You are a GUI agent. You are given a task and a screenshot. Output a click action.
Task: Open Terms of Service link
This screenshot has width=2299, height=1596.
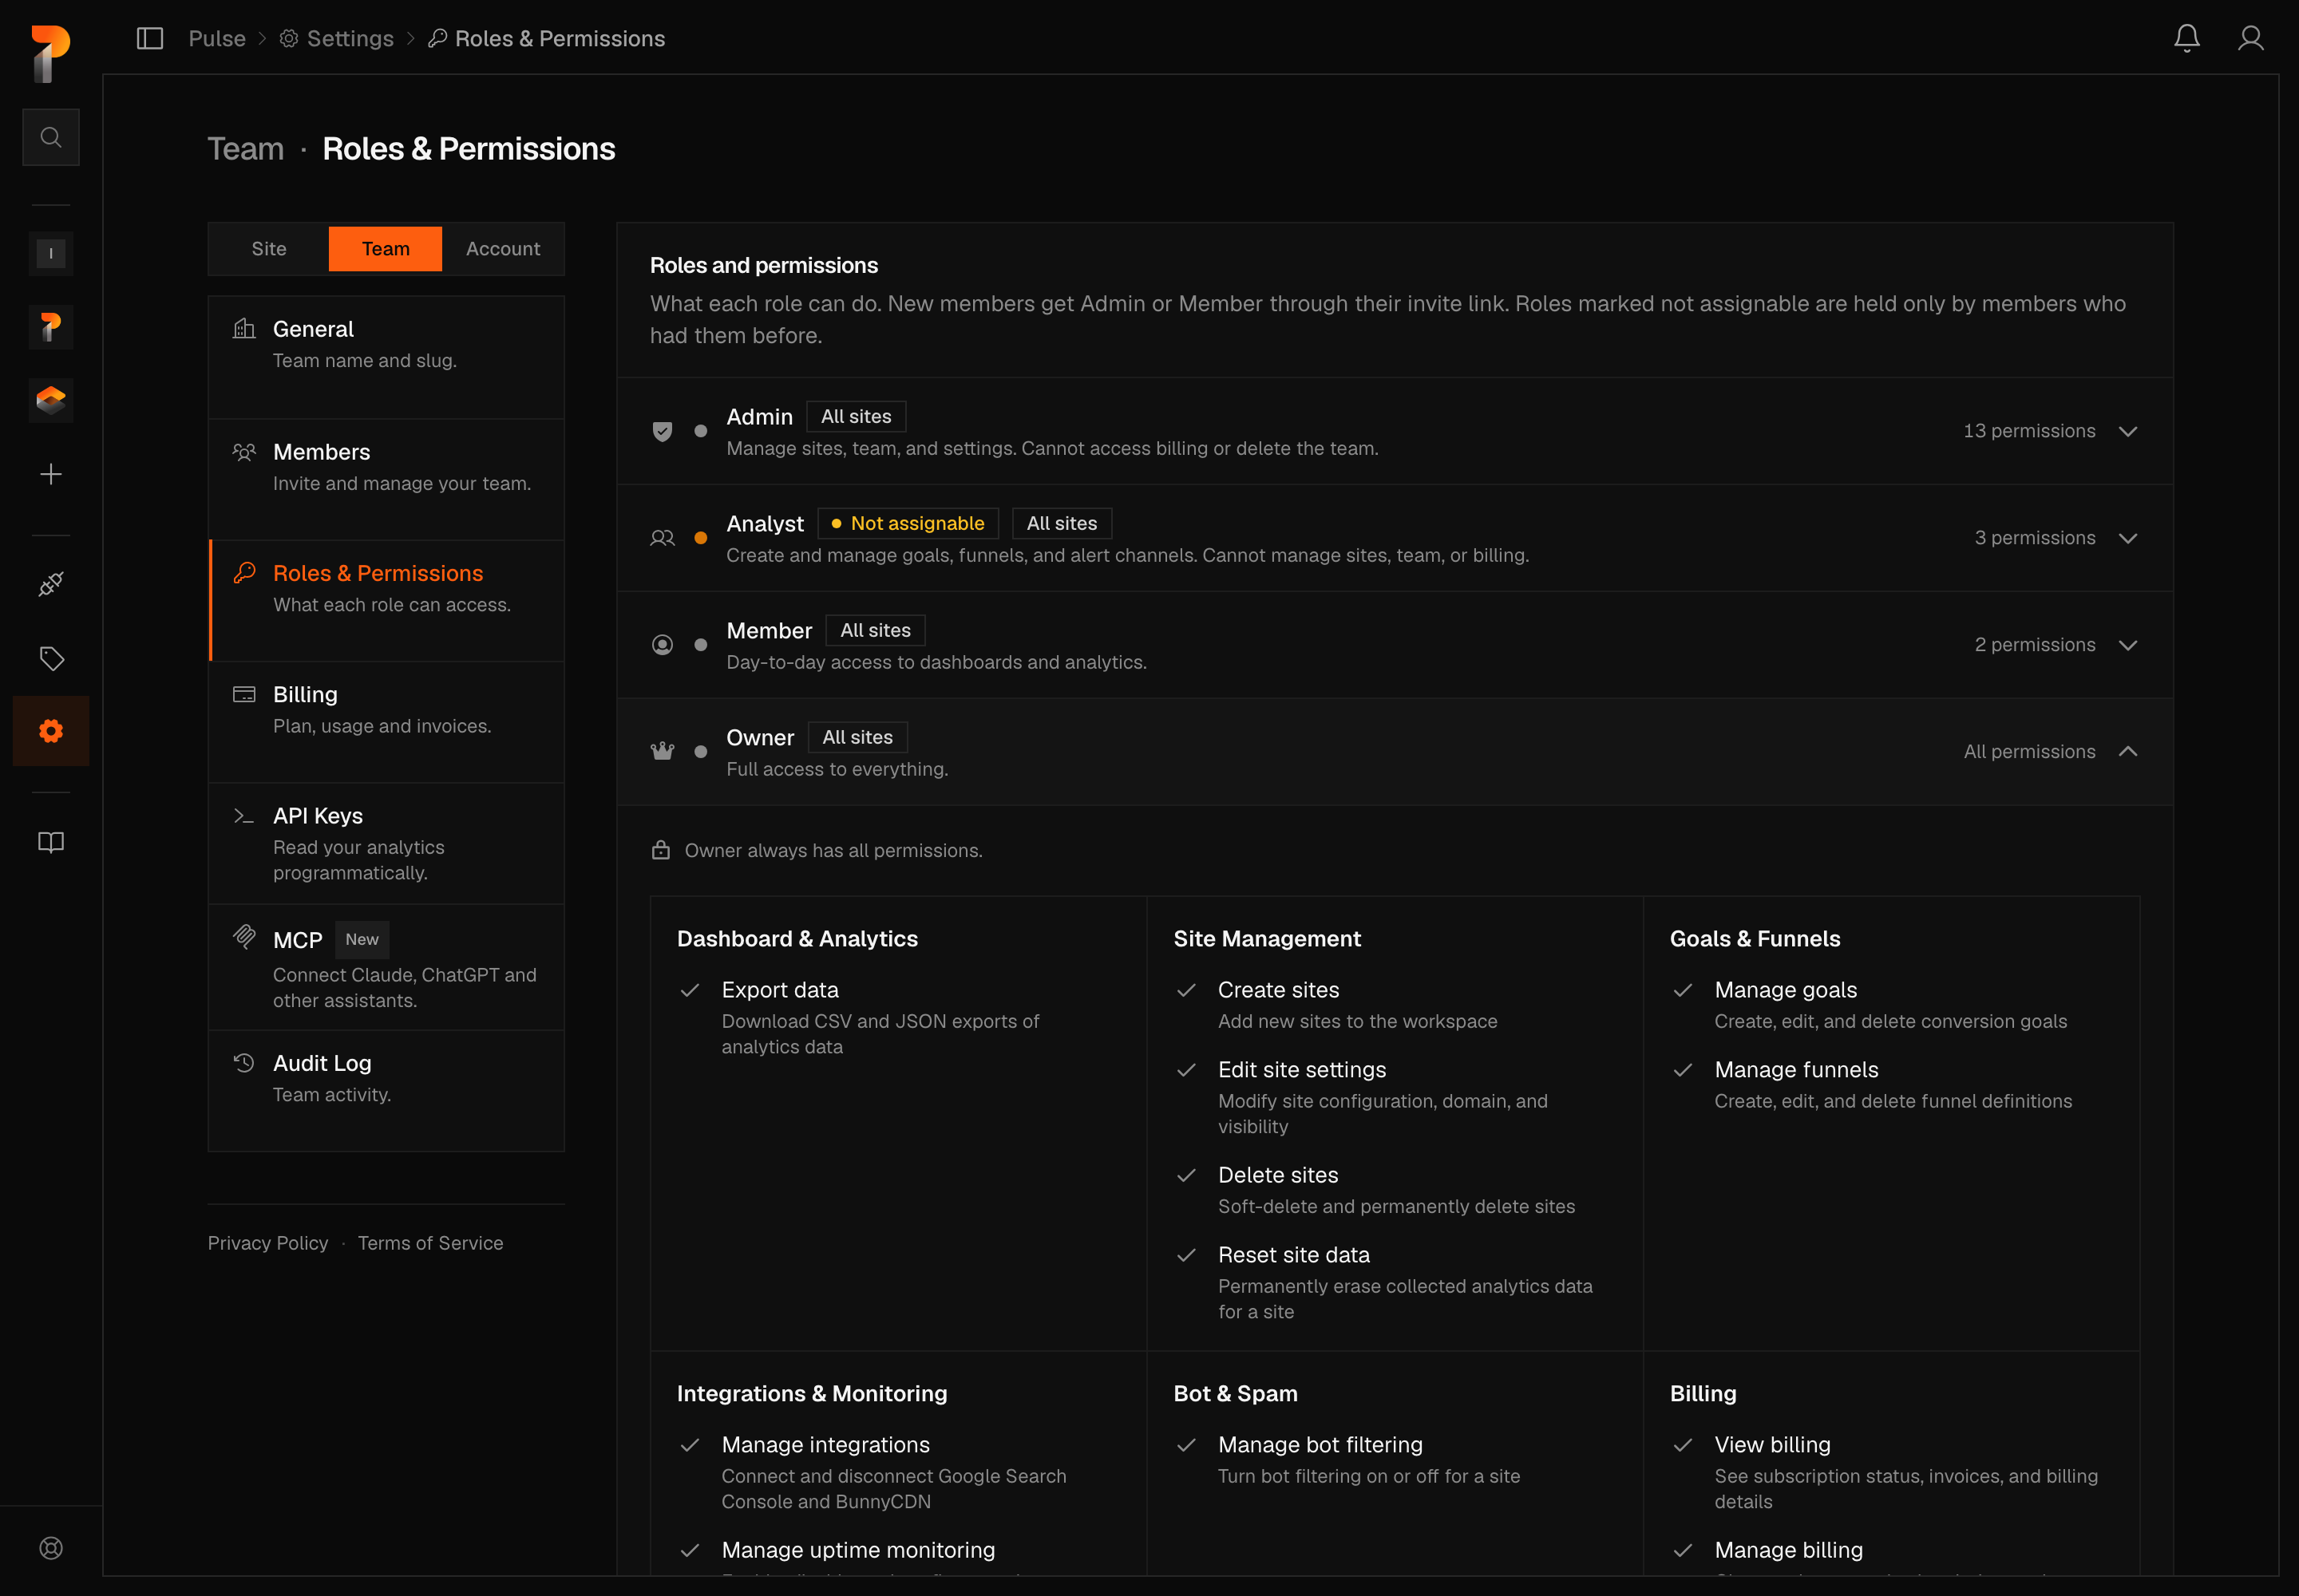tap(430, 1243)
